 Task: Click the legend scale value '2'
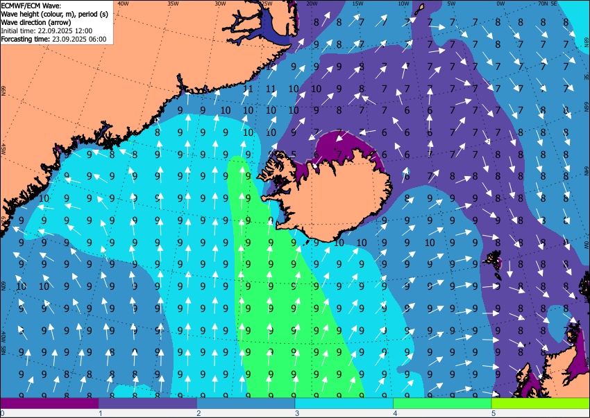point(199,414)
